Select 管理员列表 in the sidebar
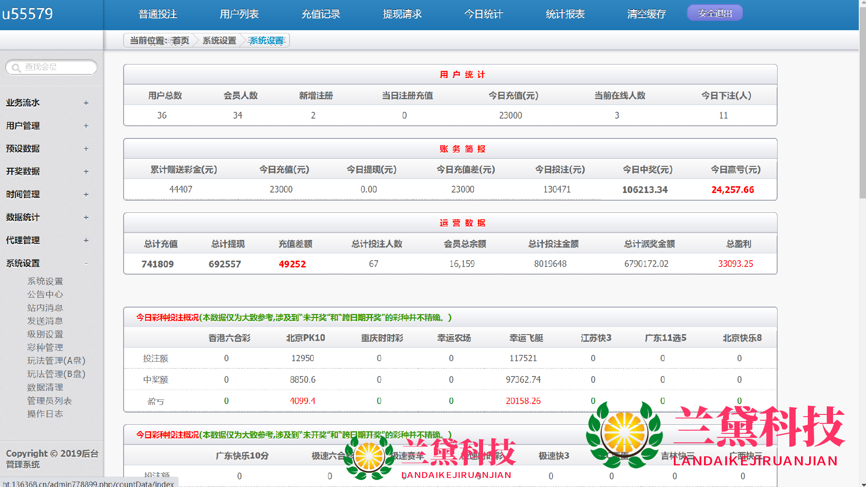 49,401
